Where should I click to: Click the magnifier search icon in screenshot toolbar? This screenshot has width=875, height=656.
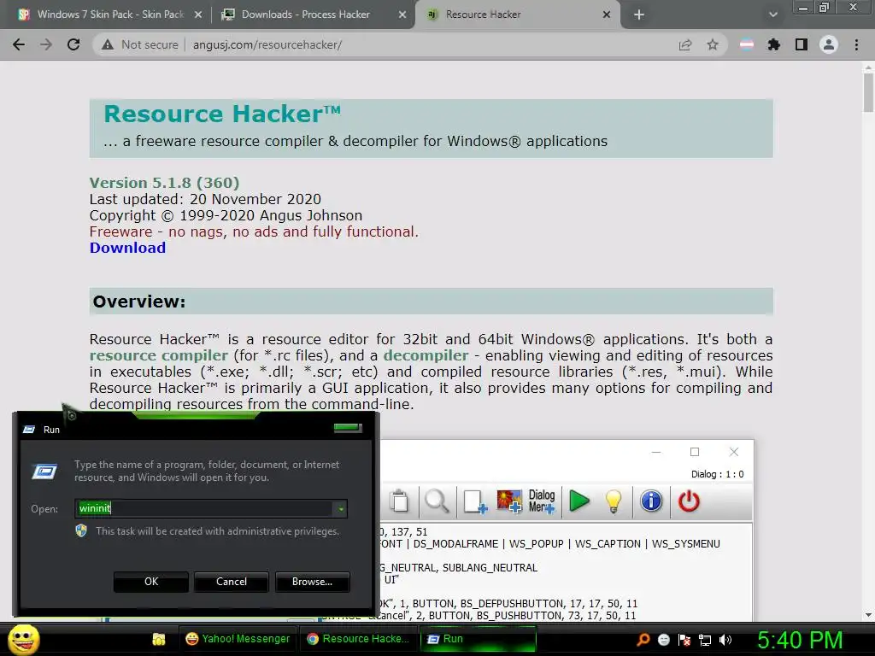click(437, 501)
